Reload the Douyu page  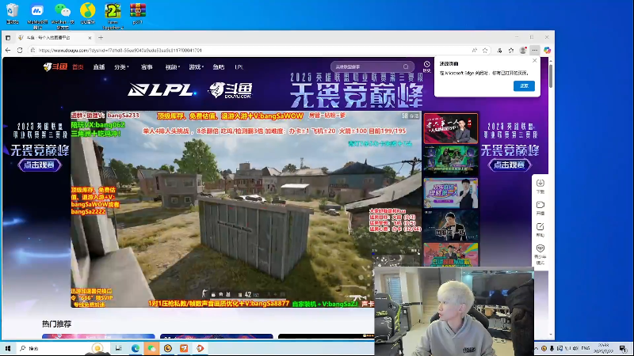coord(20,51)
